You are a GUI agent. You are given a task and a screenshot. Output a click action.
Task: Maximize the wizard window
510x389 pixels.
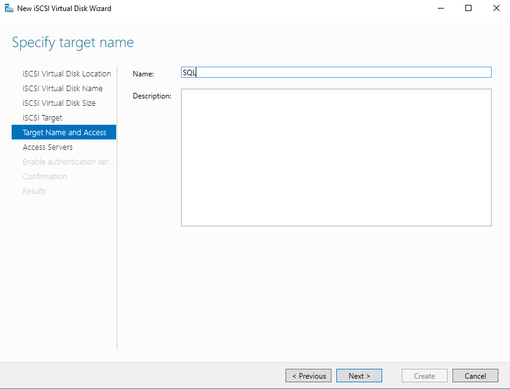pos(468,8)
